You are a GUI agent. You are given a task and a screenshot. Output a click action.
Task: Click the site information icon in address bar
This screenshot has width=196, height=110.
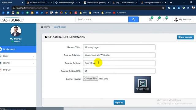tap(14, 8)
